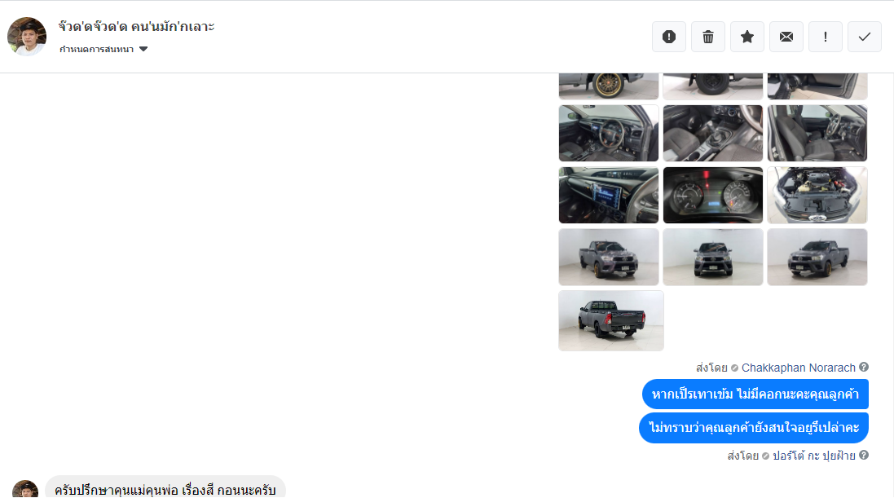The image size is (894, 498).
Task: Open the touchscreen stereo dashboard photo
Action: coord(608,195)
